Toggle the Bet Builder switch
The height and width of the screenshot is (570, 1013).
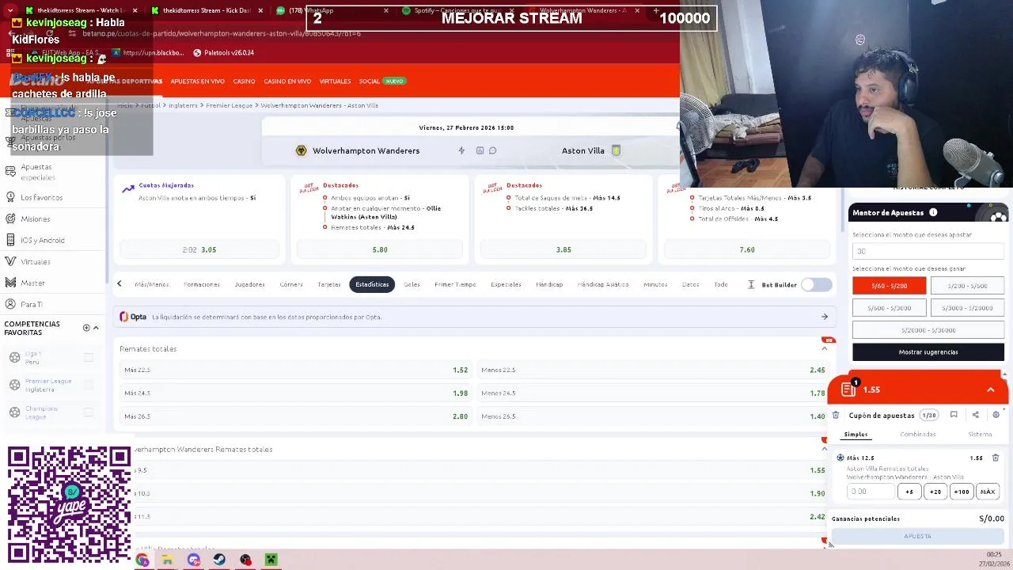click(817, 285)
